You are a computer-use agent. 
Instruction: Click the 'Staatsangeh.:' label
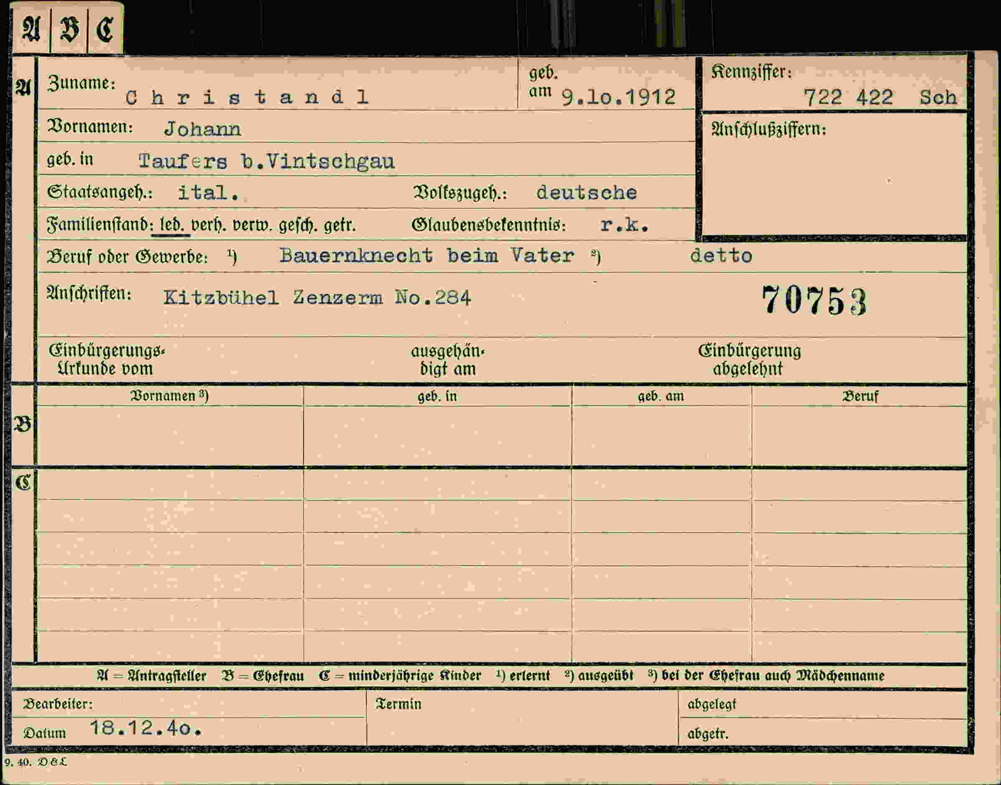pos(100,192)
